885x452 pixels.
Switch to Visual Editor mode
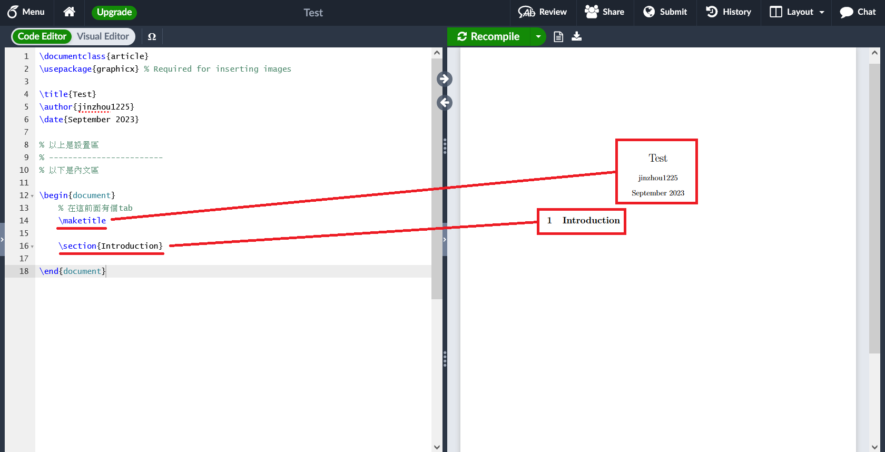(x=103, y=36)
